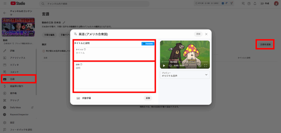Close the 英語 (アメリカ合衆国) dialog
This screenshot has width=281, height=133.
tap(206, 34)
